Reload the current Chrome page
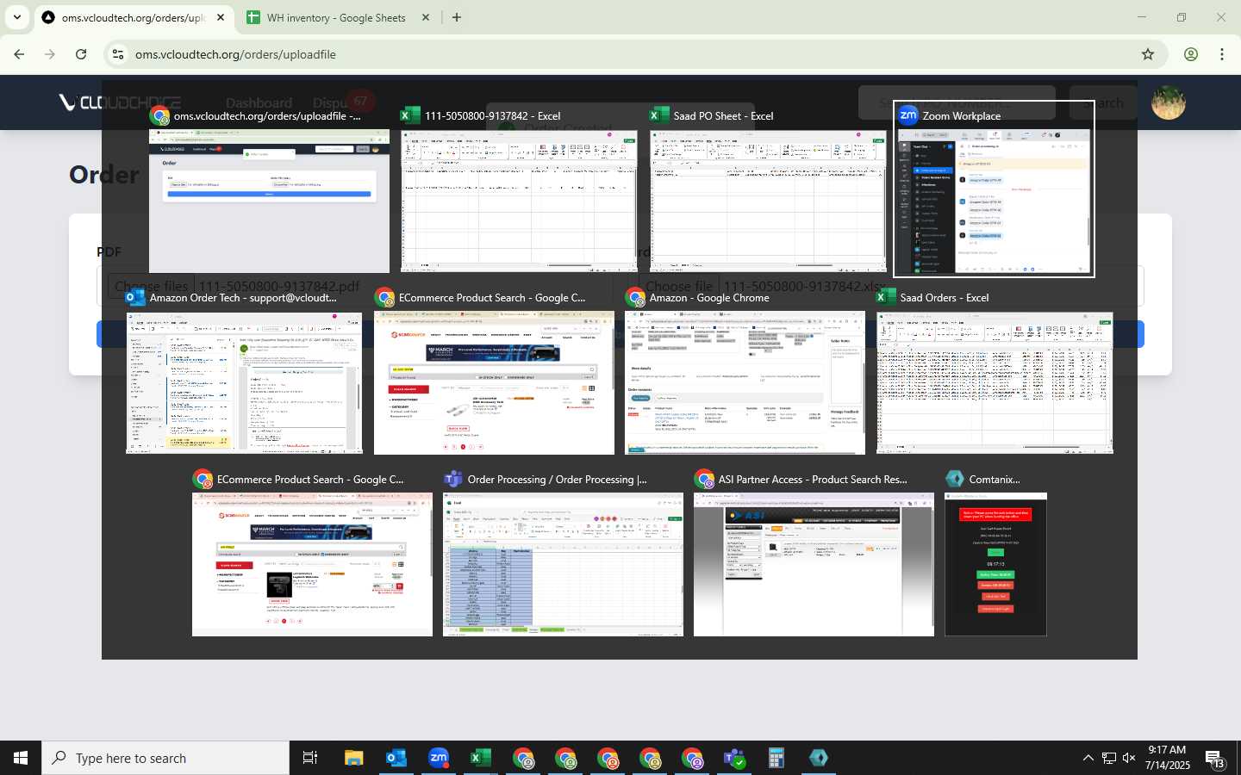The image size is (1241, 775). pyautogui.click(x=81, y=54)
